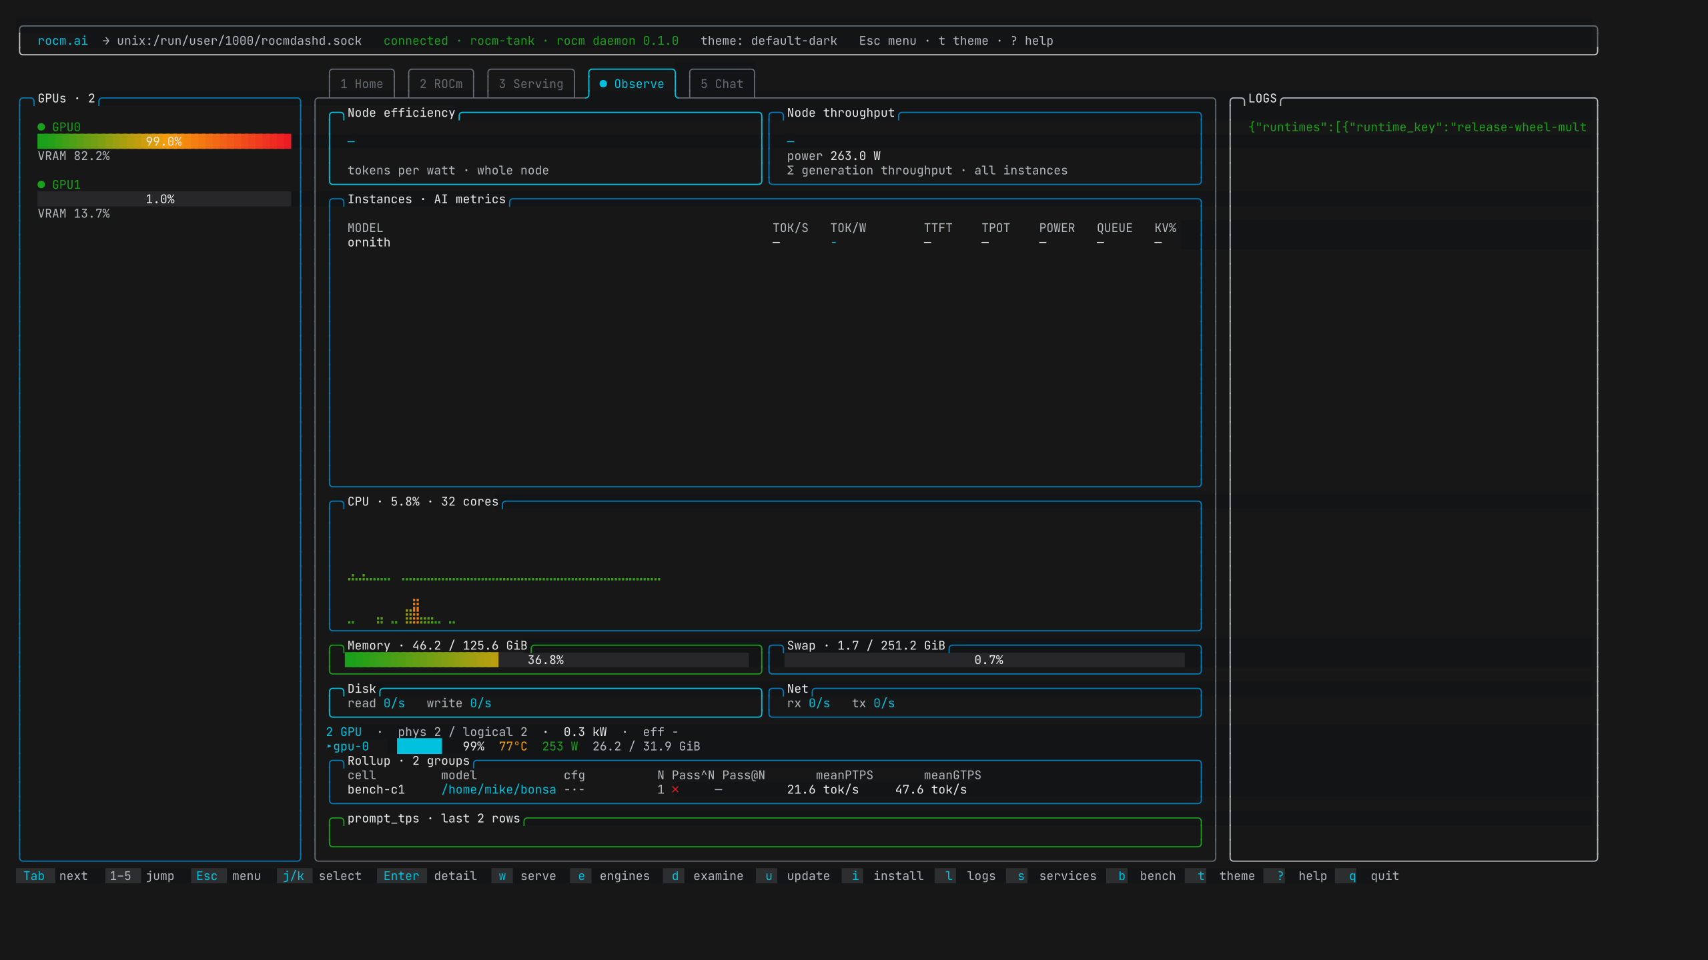Switch to the 1 Home tab

(x=362, y=84)
